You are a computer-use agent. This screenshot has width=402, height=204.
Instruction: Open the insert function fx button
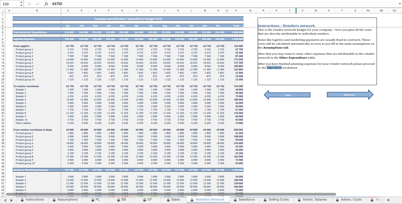click(46, 4)
